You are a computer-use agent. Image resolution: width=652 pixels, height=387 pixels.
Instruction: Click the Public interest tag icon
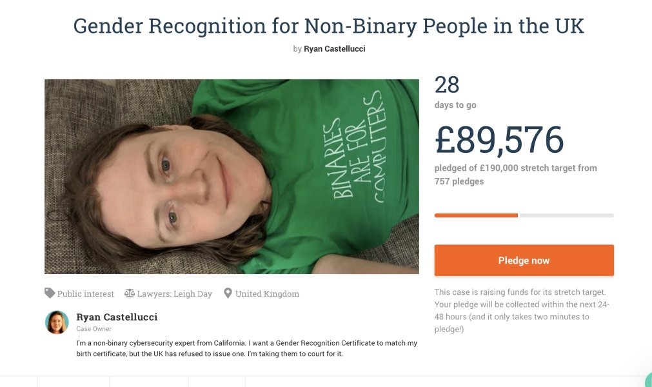point(50,293)
